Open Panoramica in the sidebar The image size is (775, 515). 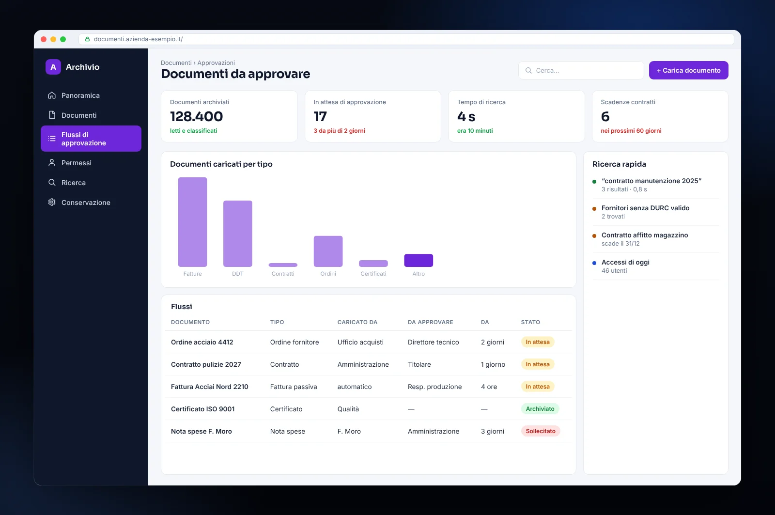[91, 95]
